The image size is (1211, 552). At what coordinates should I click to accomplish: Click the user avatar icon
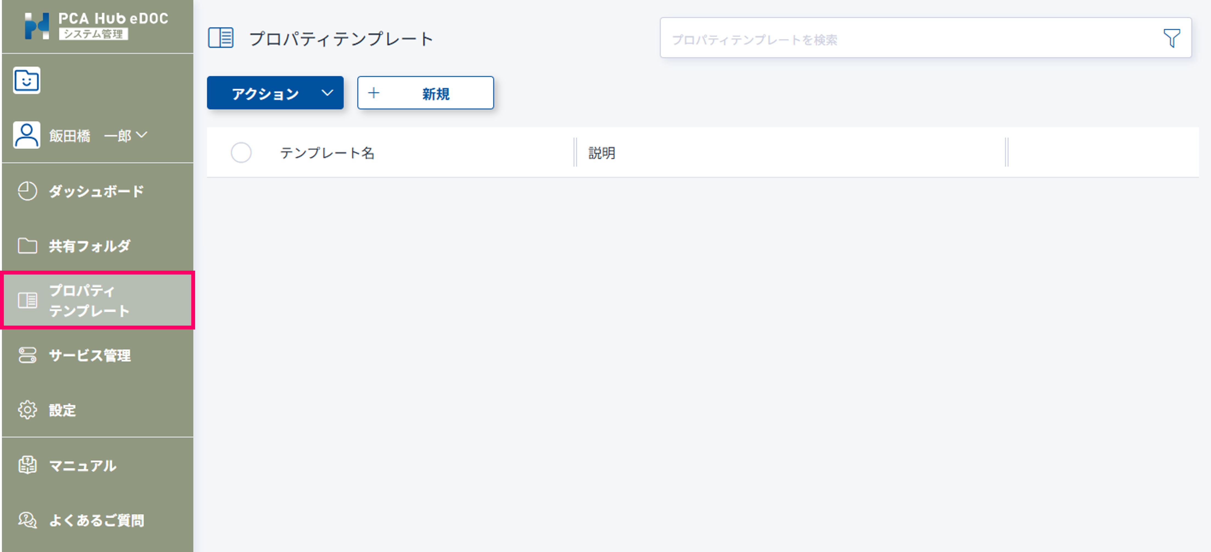[27, 135]
